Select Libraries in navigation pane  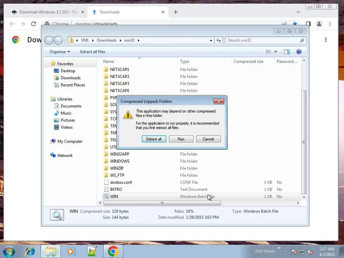coord(65,99)
